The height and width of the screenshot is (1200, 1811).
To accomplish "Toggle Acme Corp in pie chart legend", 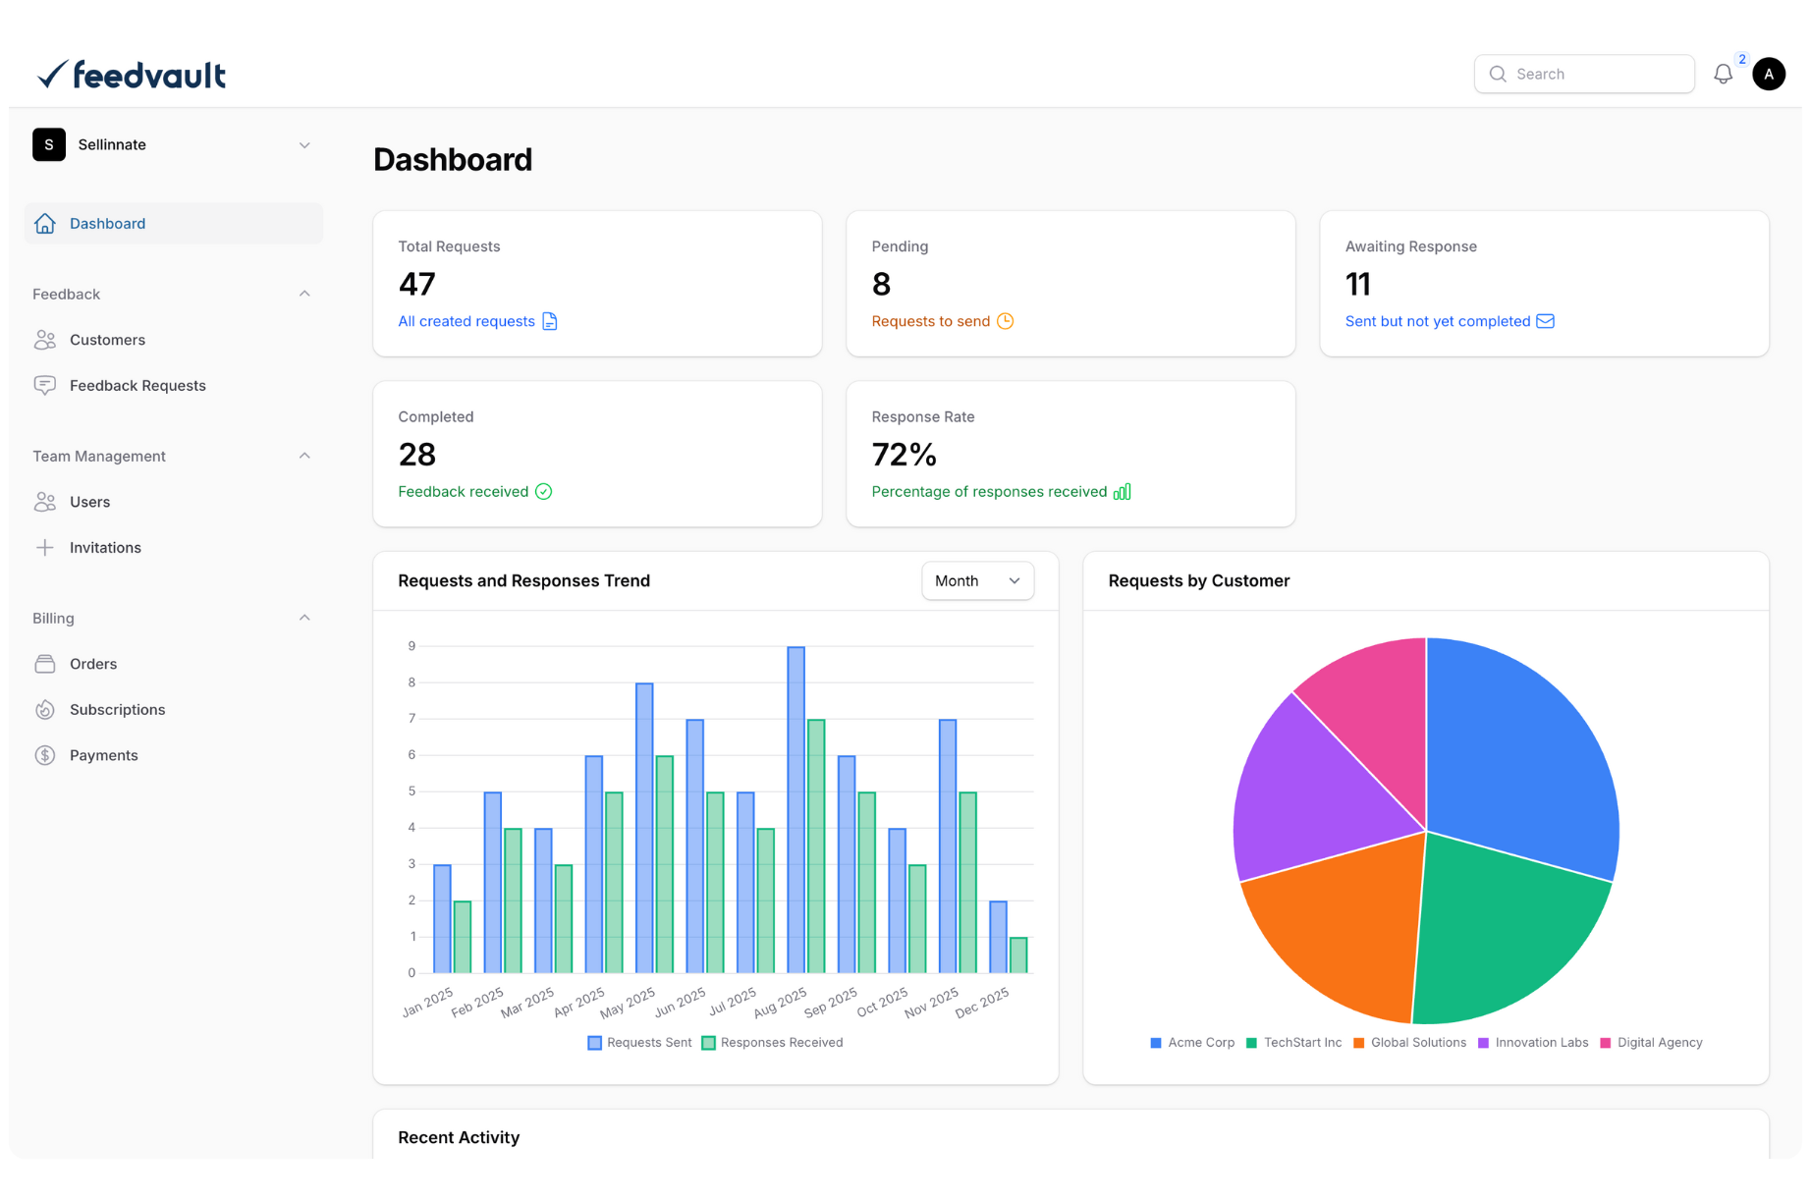I will [1191, 1043].
